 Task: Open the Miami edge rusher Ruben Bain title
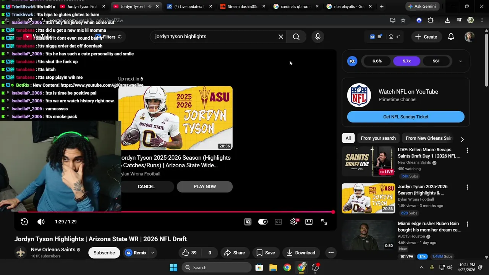click(429, 227)
